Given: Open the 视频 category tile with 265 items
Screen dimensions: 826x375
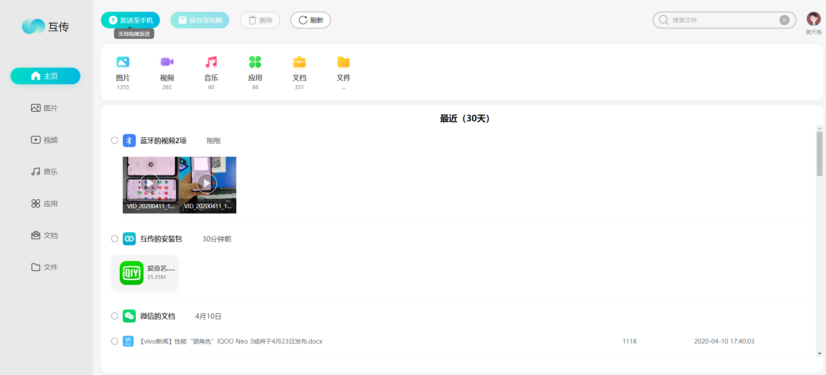Looking at the screenshot, I should coord(167,72).
